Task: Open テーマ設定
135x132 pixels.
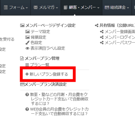Action: [x=40, y=32]
